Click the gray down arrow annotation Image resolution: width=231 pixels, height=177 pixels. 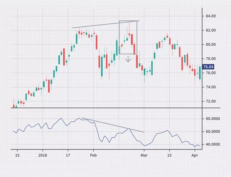tap(128, 59)
